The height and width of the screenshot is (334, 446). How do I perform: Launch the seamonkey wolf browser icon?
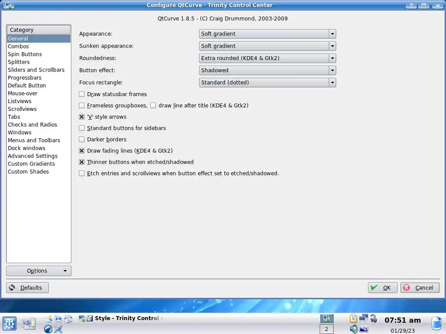pyautogui.click(x=48, y=329)
